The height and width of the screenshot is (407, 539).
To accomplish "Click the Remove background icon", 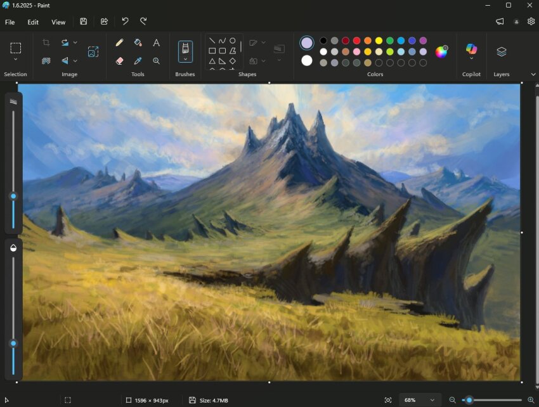I will click(46, 61).
